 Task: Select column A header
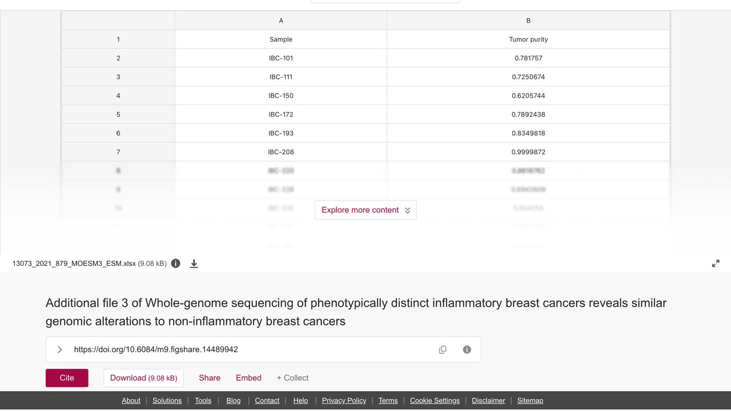[x=281, y=21]
